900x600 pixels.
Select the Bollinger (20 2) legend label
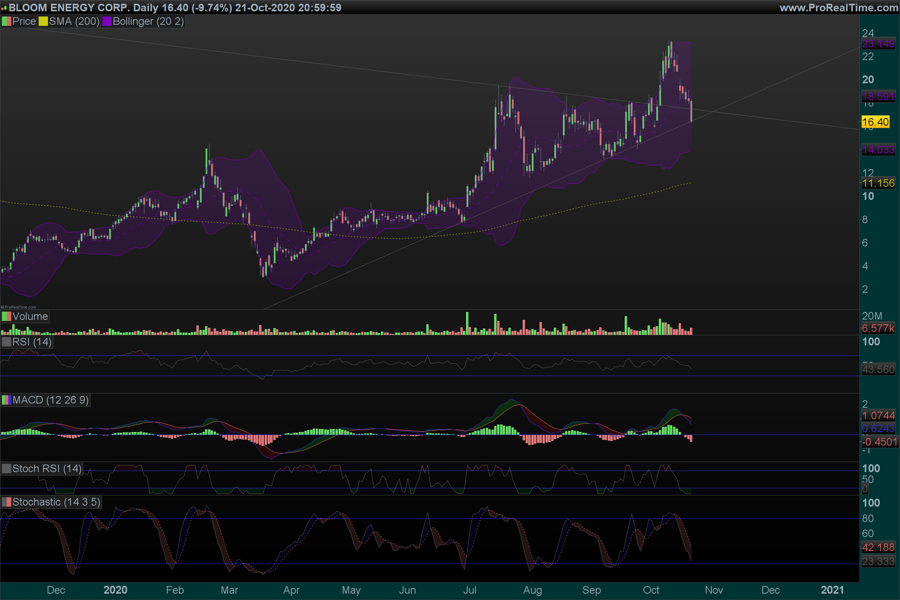pos(148,21)
